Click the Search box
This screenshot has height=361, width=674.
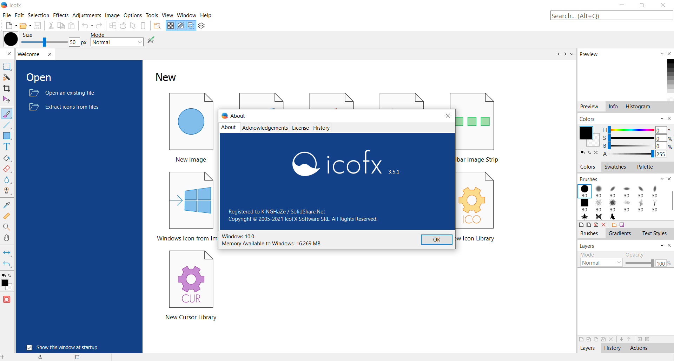(x=612, y=15)
